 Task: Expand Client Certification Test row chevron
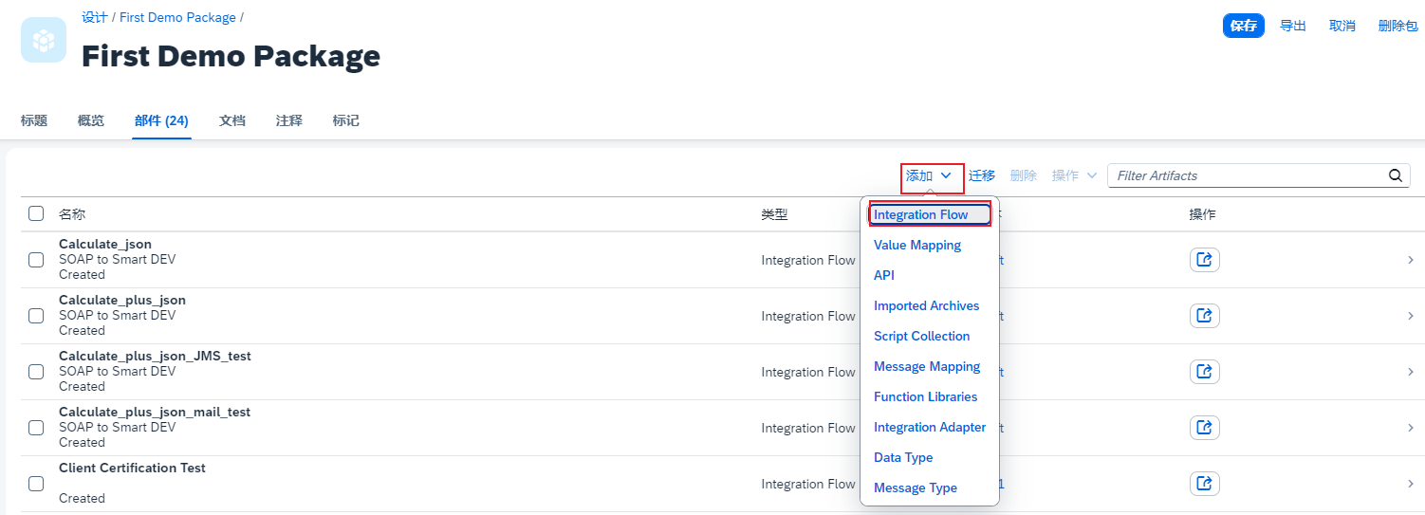pos(1411,484)
